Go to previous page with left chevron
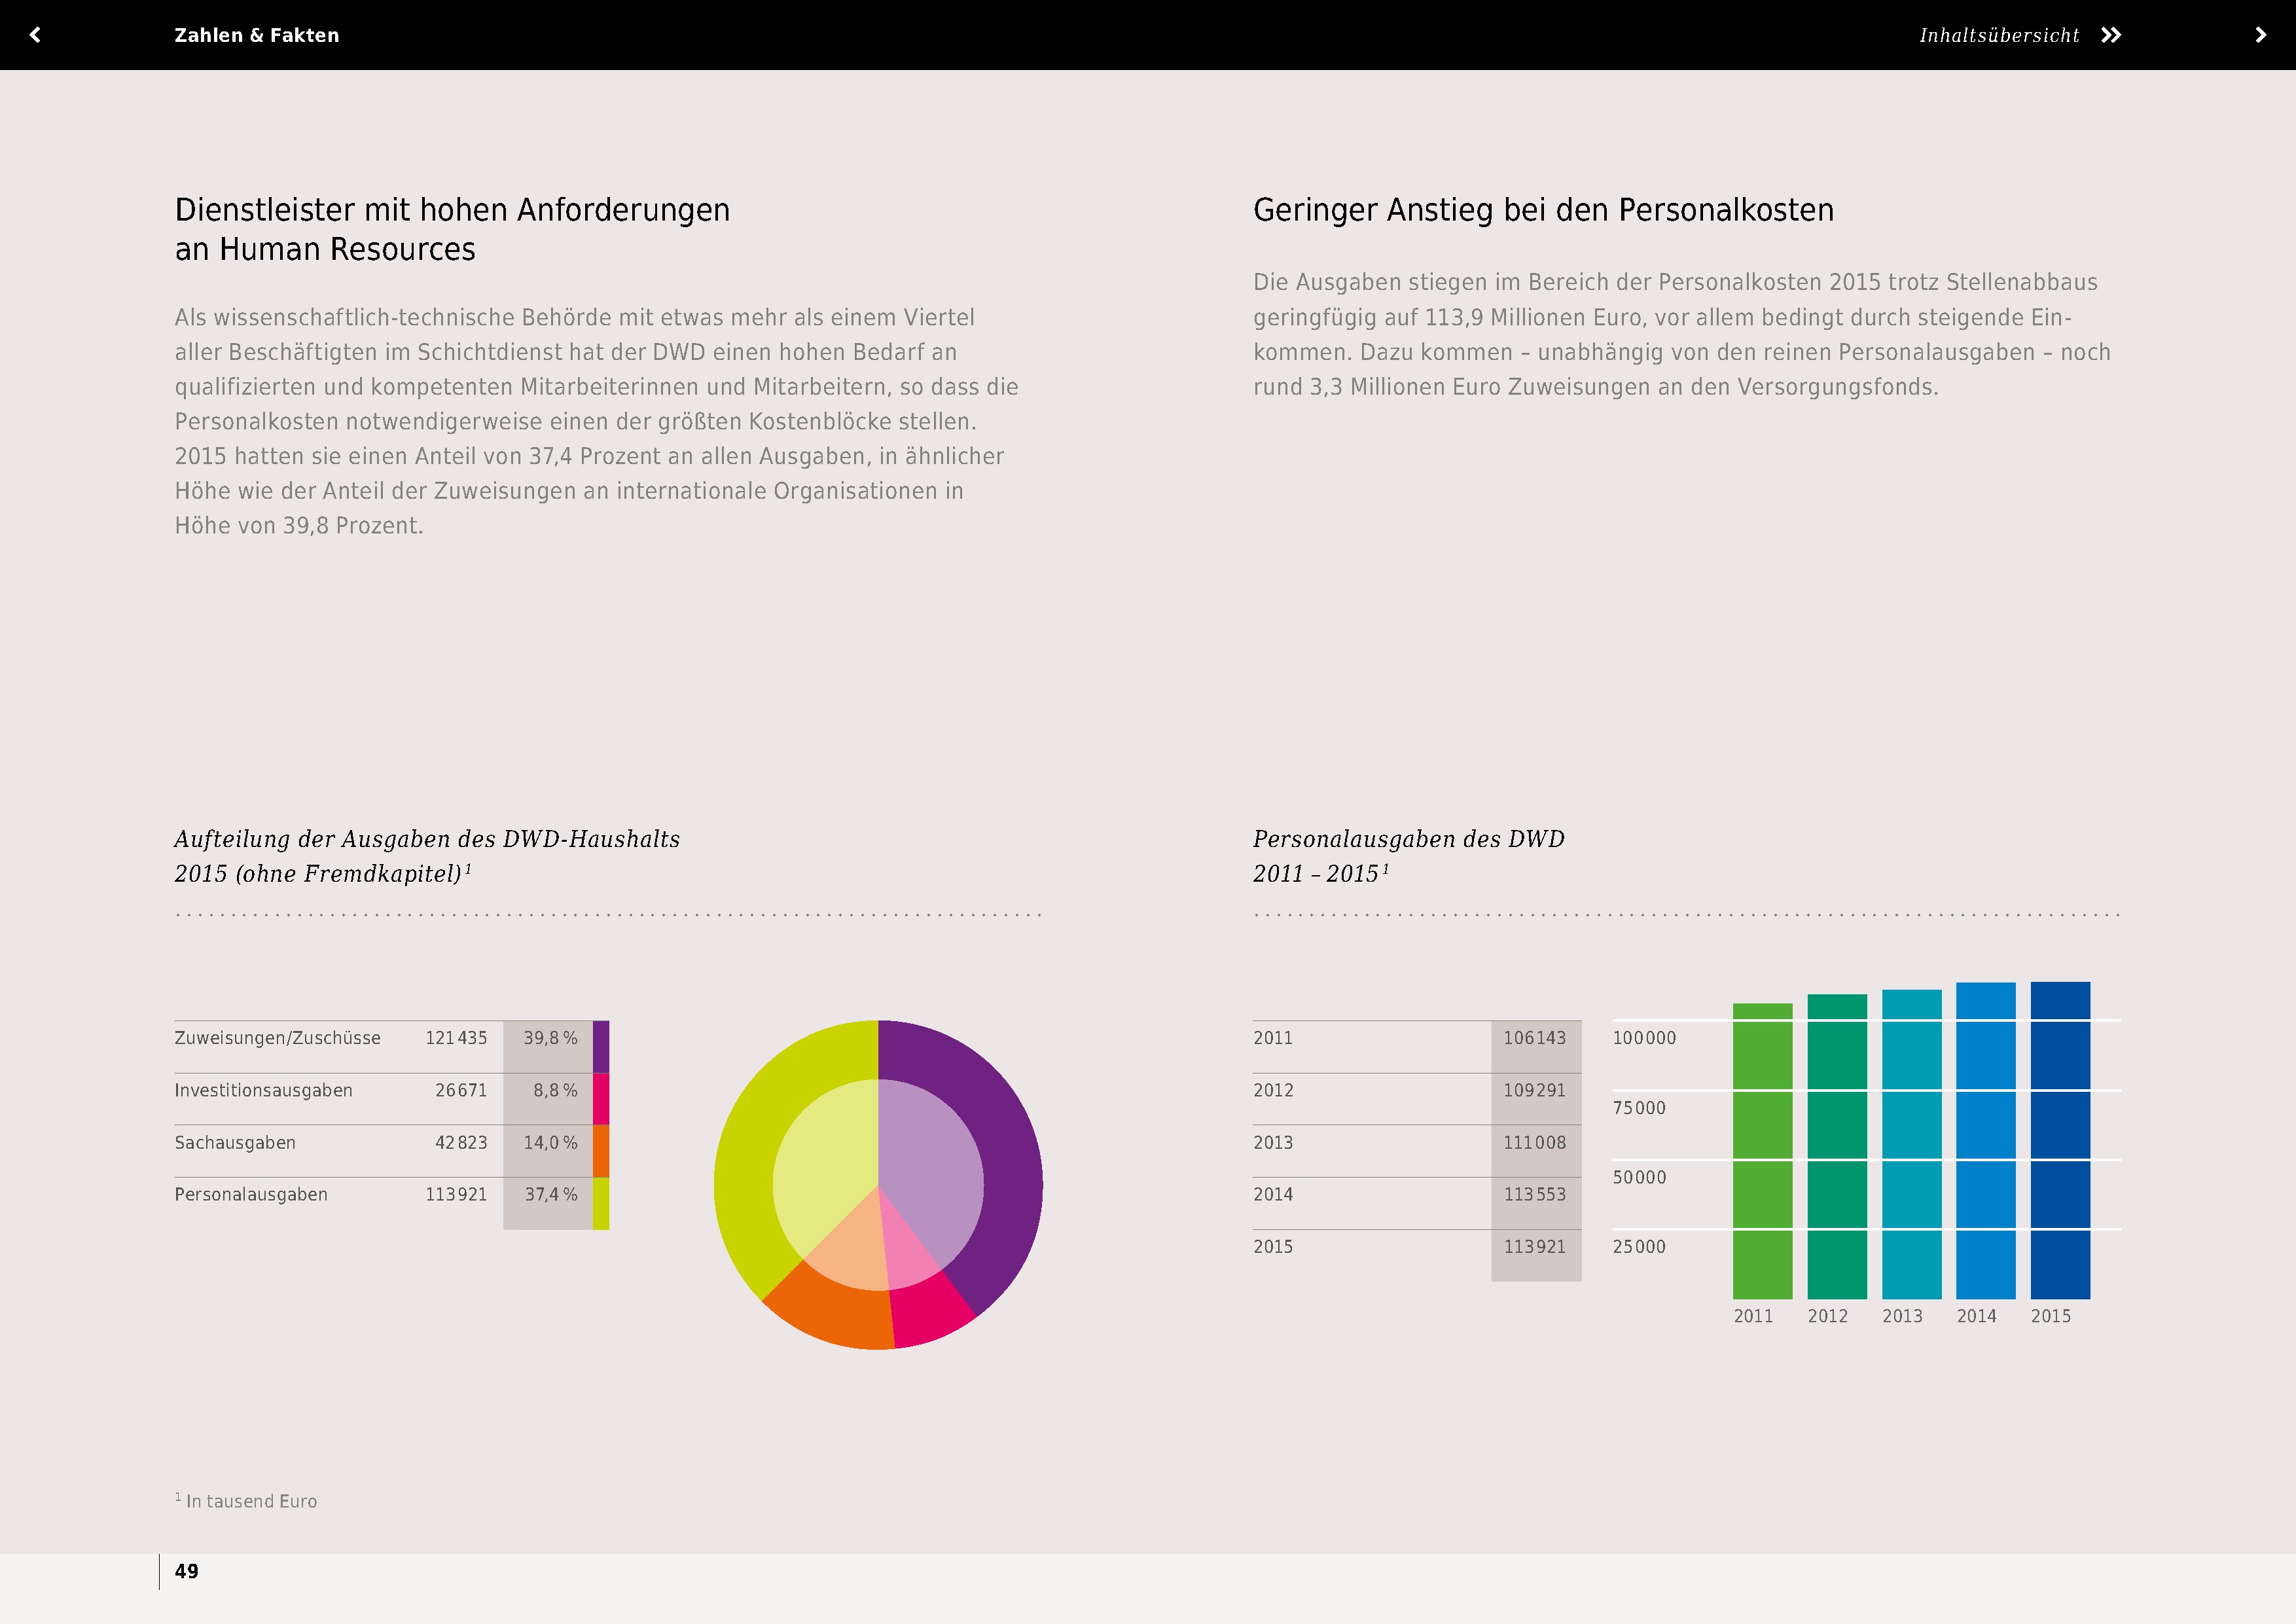 point(35,35)
